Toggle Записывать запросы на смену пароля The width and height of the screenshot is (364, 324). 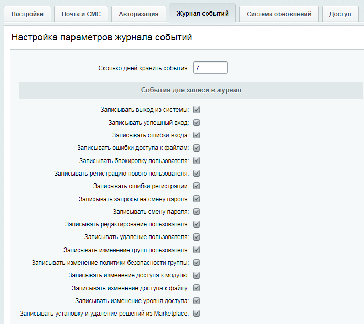click(197, 199)
